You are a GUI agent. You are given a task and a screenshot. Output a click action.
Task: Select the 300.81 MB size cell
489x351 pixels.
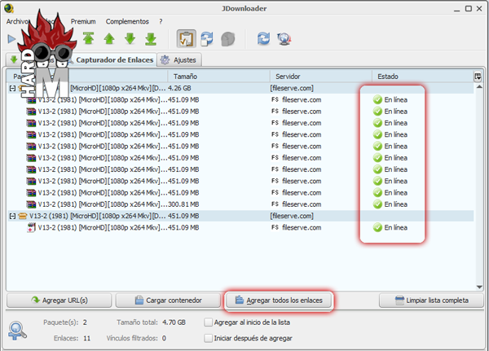click(183, 204)
